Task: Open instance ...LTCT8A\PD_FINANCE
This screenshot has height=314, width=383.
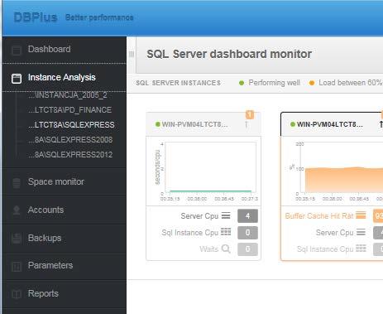Action: point(69,110)
